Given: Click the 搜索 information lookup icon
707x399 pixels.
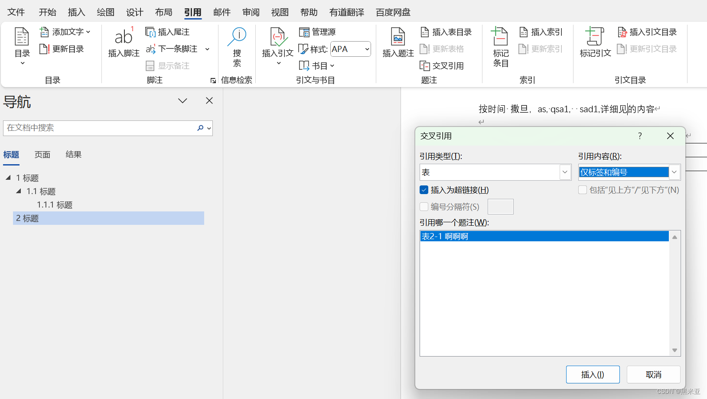Looking at the screenshot, I should point(237,47).
